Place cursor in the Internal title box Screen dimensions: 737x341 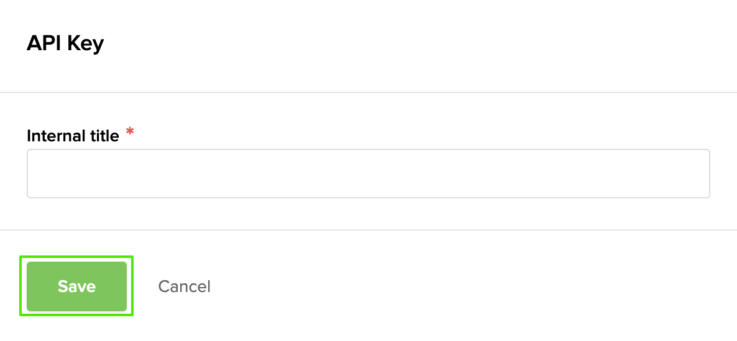pyautogui.click(x=368, y=174)
